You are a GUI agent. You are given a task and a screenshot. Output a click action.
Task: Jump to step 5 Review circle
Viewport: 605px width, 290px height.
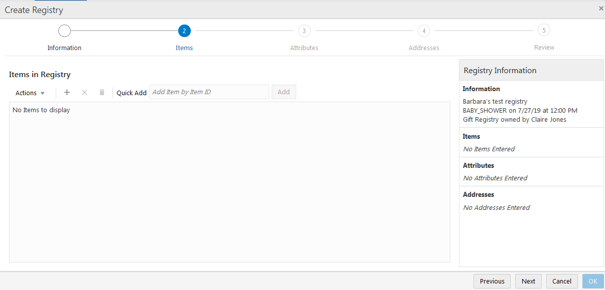(x=543, y=30)
